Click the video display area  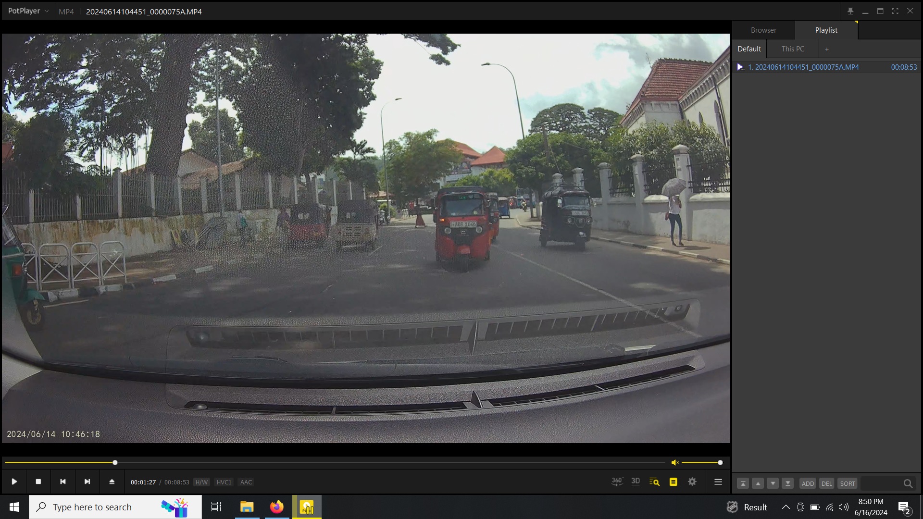point(366,238)
